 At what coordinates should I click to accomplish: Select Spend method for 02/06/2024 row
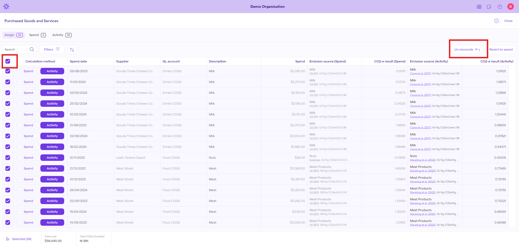point(28,136)
